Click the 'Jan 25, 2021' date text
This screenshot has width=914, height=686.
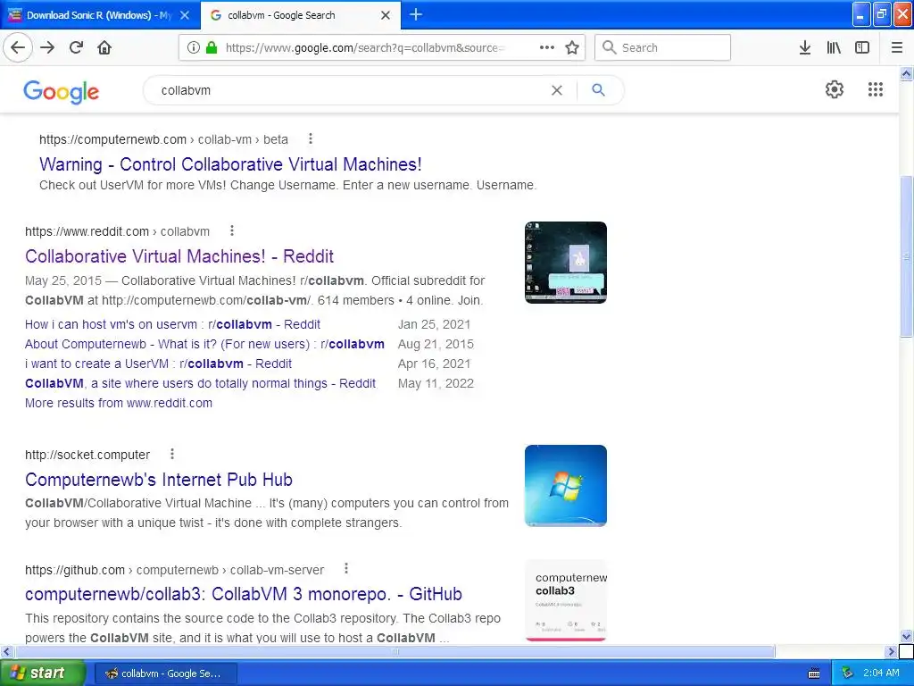click(x=435, y=324)
